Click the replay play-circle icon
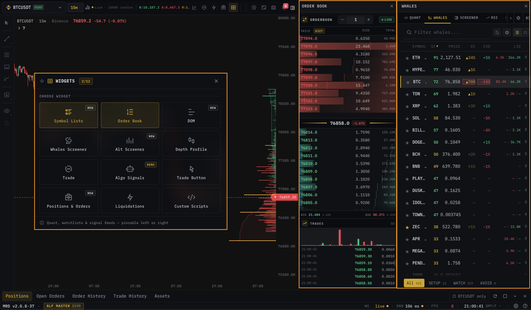Screen dimensions: 531x310 [x=254, y=7]
